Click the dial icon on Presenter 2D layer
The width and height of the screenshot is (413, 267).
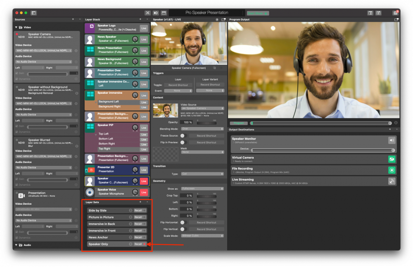click(x=135, y=170)
